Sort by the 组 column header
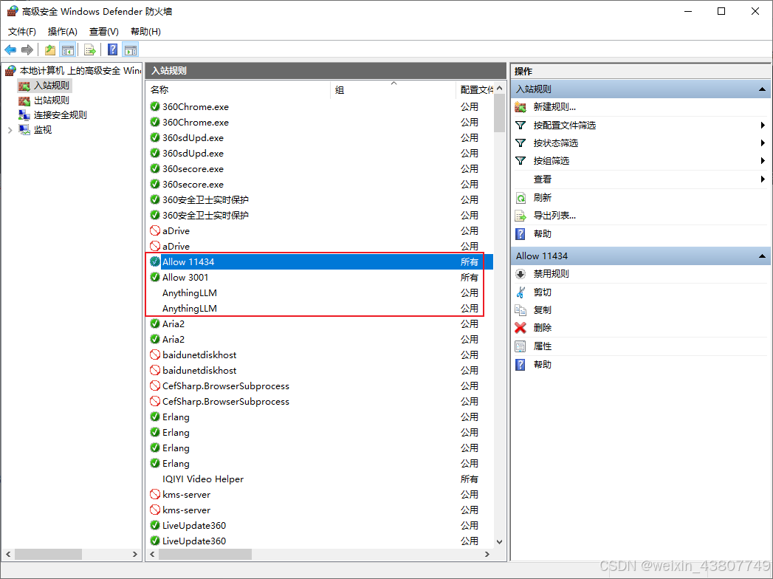The height and width of the screenshot is (579, 773). click(393, 90)
